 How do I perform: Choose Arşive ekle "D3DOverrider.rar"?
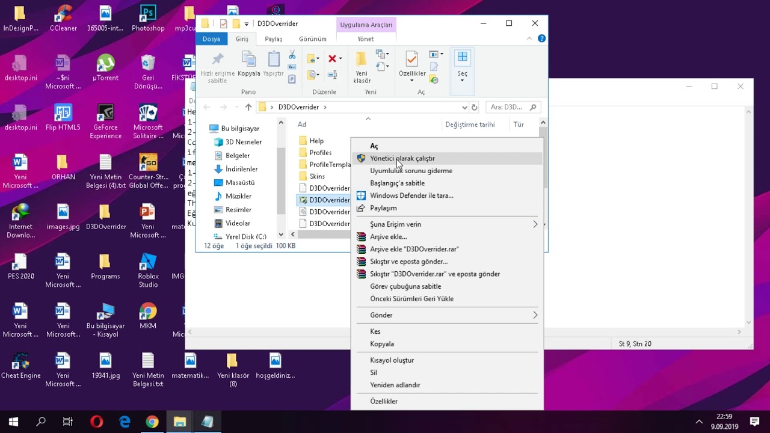(x=448, y=249)
